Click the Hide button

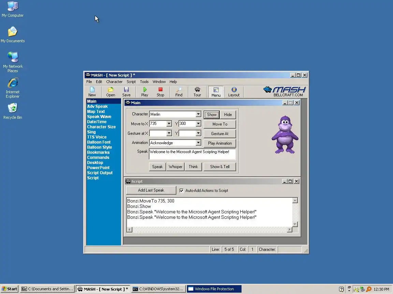[x=228, y=114]
